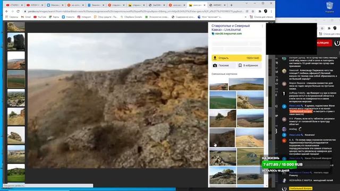
Task: Open the Новости bookmark
Action: (68, 17)
